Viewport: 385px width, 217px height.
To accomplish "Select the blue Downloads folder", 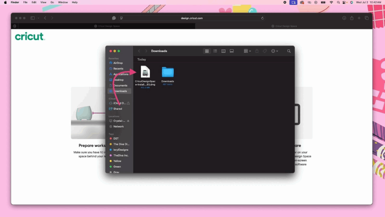I will [x=168, y=76].
